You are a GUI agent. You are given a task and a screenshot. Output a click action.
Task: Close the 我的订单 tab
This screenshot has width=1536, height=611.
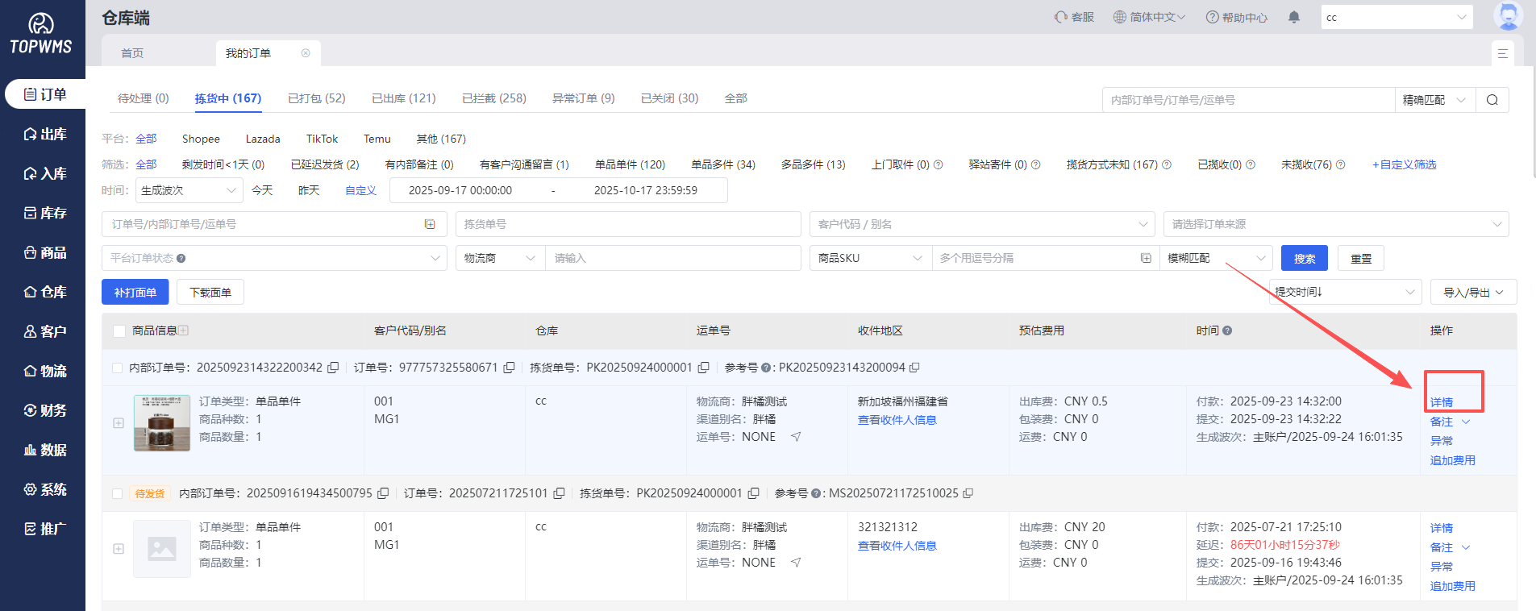coord(306,53)
